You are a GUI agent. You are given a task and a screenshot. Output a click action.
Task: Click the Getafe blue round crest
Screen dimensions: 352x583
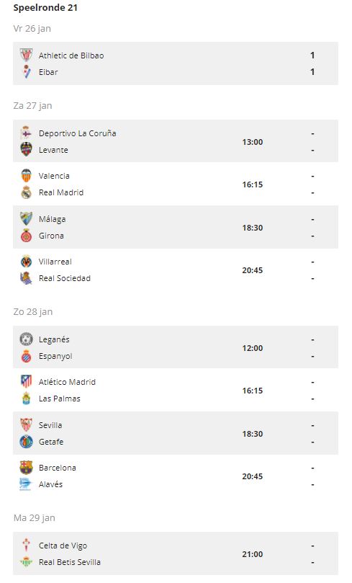point(27,442)
